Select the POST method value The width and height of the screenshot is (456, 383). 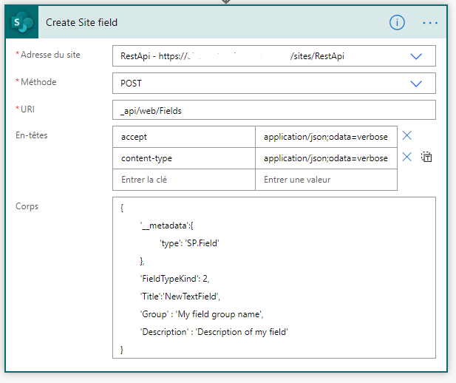[131, 84]
